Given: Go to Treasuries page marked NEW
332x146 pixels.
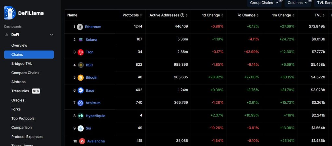Looking at the screenshot, I should coord(20,91).
